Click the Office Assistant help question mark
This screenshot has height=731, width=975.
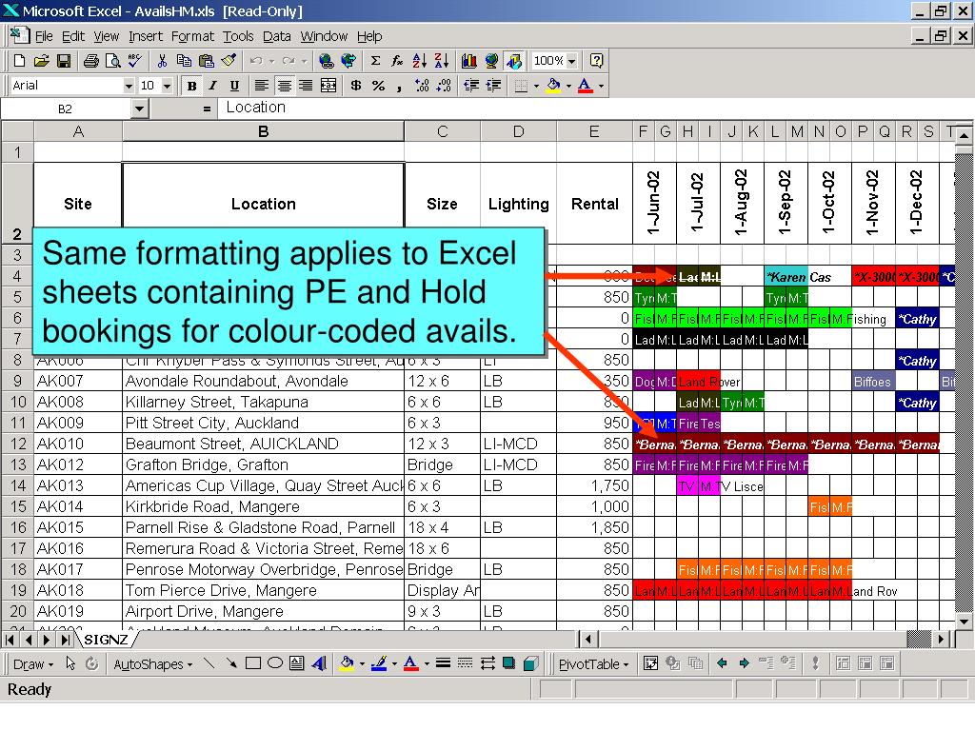click(596, 61)
